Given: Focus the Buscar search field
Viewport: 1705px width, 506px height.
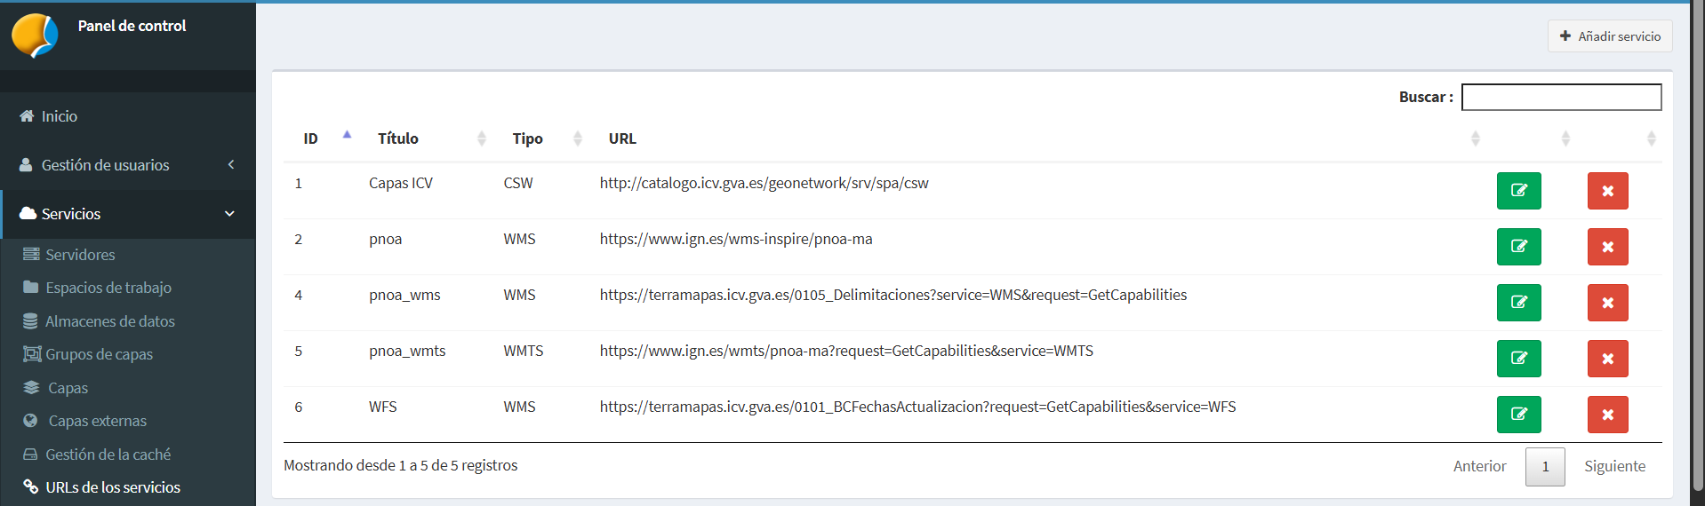Looking at the screenshot, I should (x=1561, y=97).
